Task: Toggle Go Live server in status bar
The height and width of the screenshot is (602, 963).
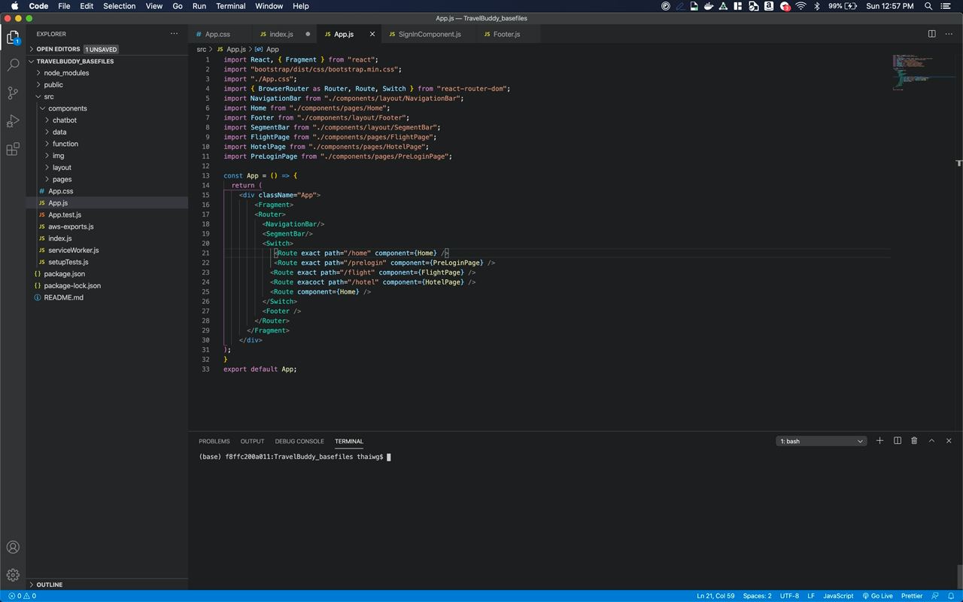Action: [877, 596]
